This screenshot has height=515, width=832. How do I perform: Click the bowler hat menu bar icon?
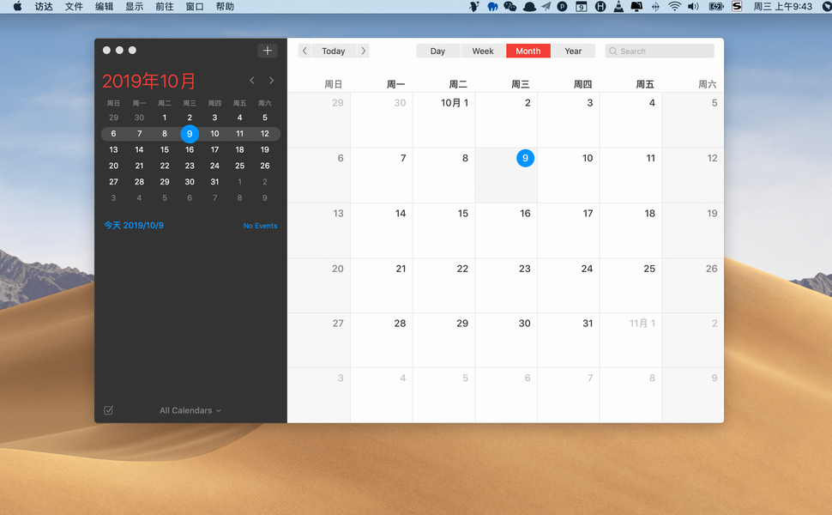529,6
